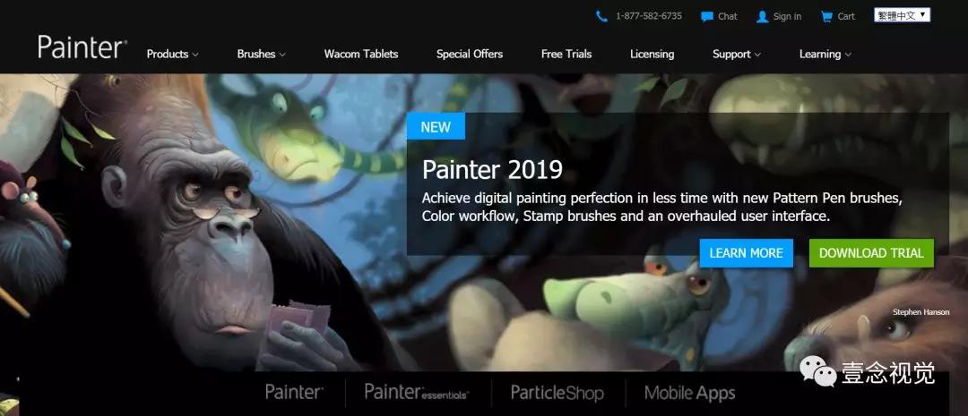Open the shopping Cart icon
The width and height of the screenshot is (968, 416).
pyautogui.click(x=826, y=17)
